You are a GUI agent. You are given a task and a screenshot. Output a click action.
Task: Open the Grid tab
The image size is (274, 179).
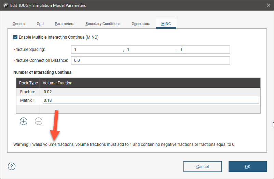[x=40, y=24]
